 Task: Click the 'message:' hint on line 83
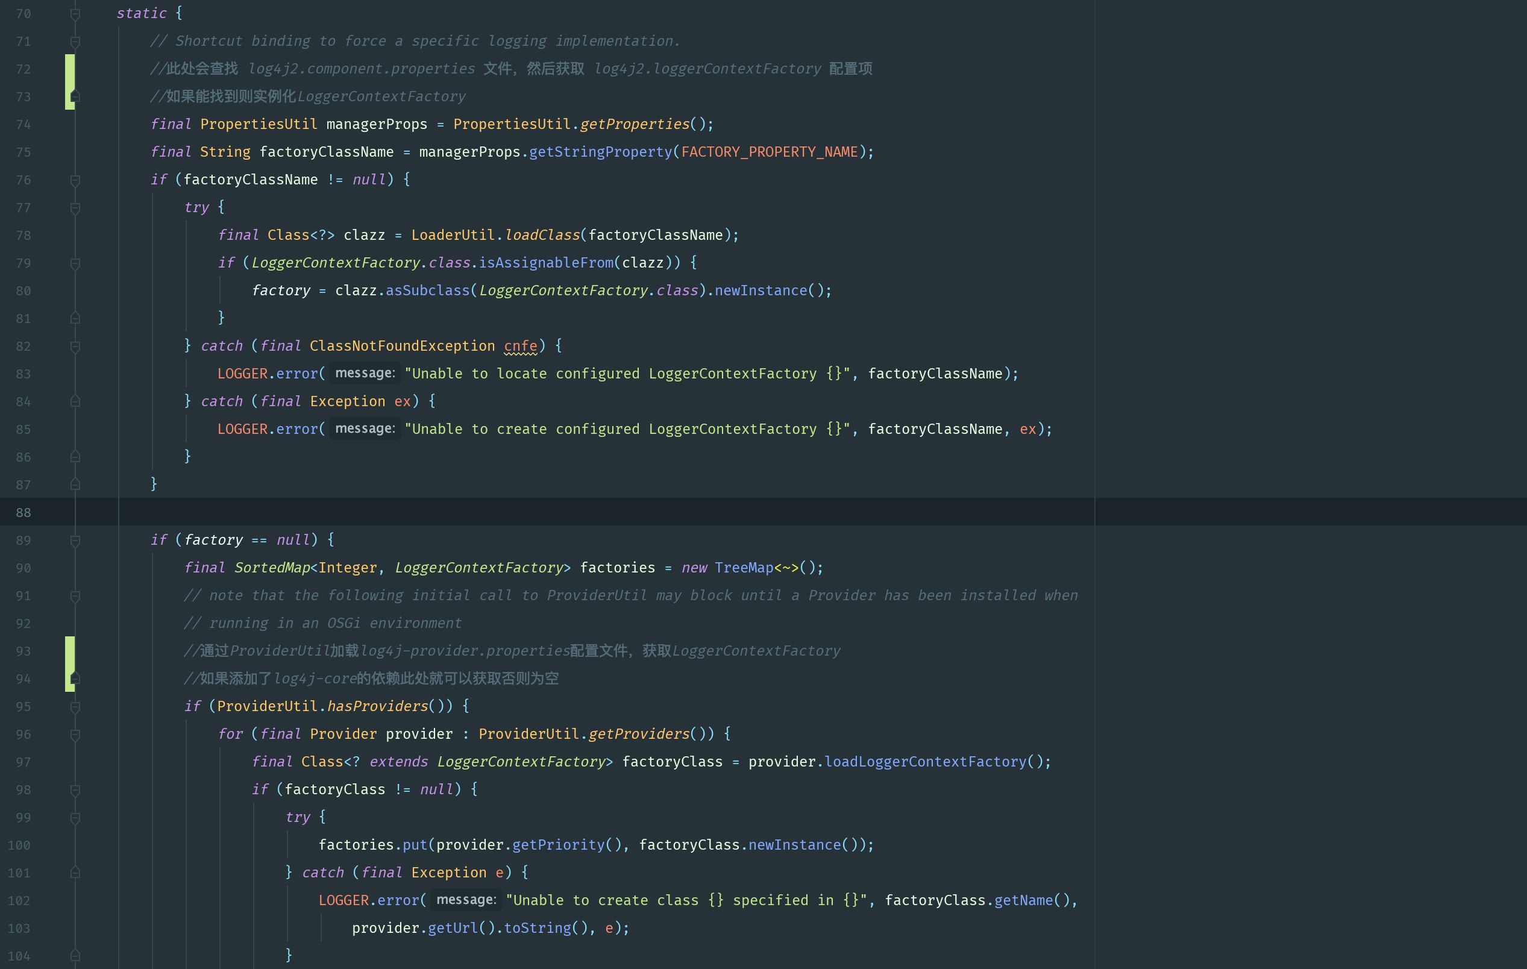(x=365, y=374)
